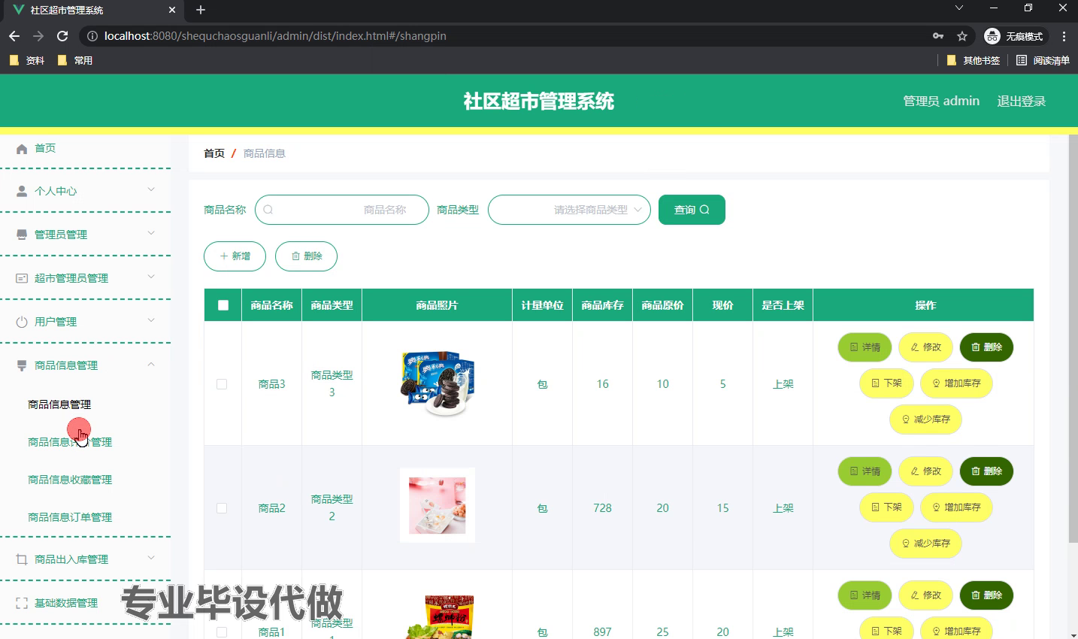Click 首页 in the breadcrumb
The width and height of the screenshot is (1078, 639).
pyautogui.click(x=214, y=153)
